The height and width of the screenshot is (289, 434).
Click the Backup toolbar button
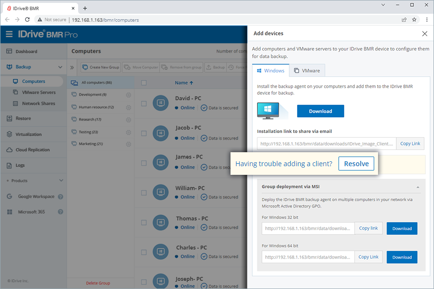[x=216, y=67]
